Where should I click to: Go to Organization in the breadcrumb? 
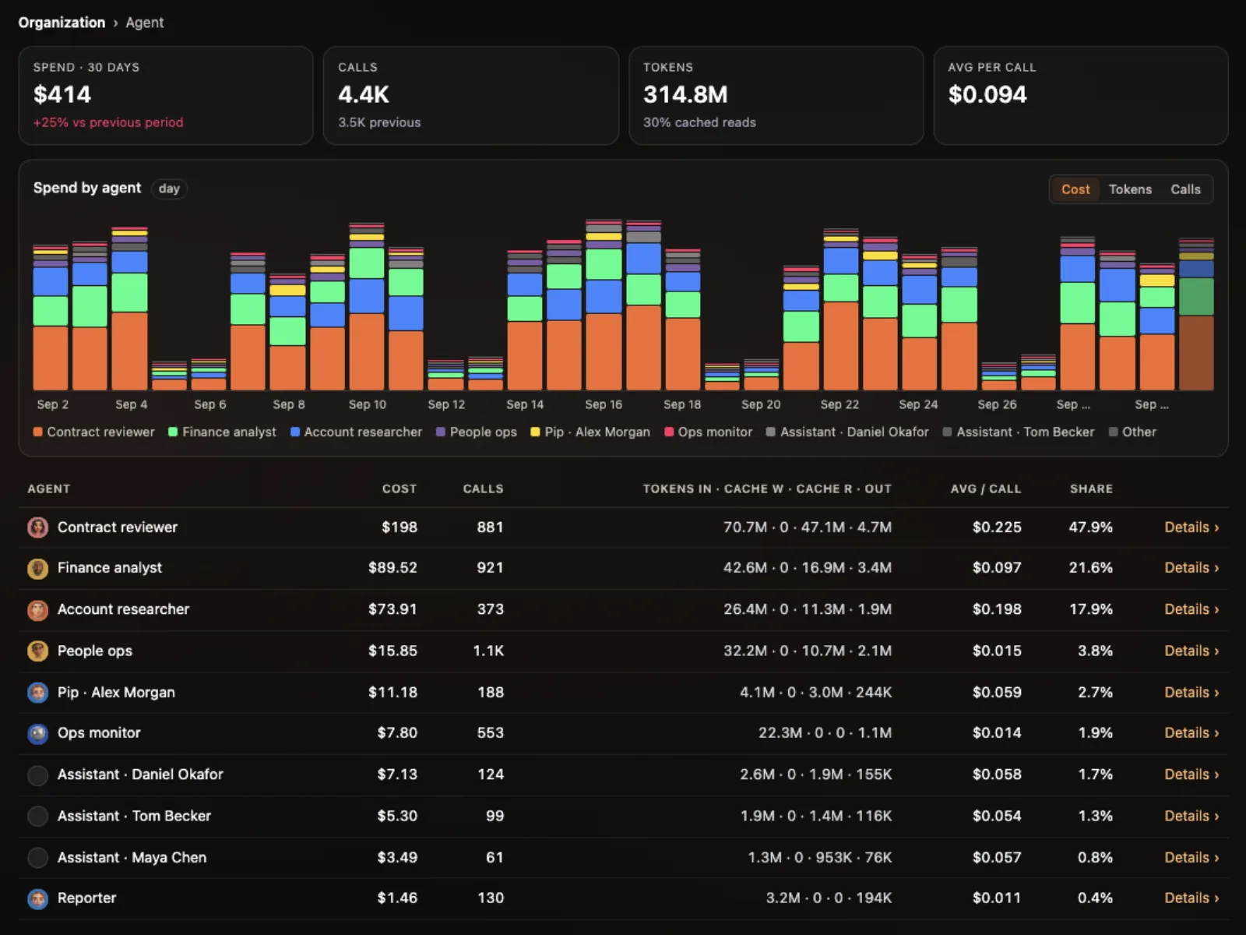62,23
